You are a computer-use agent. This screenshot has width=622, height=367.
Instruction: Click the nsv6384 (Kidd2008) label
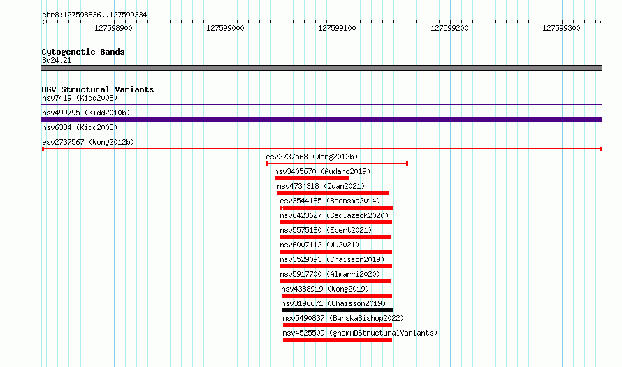[80, 127]
